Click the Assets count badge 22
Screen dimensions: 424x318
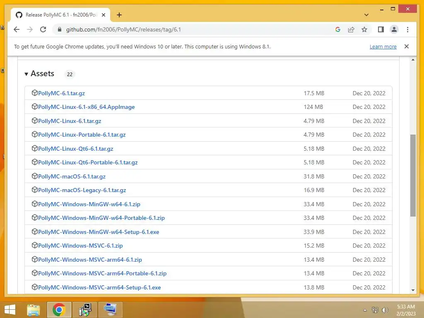coord(70,75)
